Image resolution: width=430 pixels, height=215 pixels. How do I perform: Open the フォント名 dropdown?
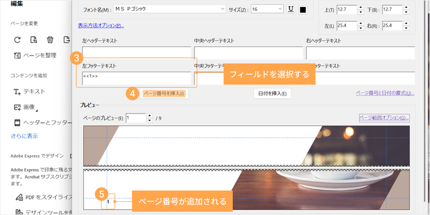170,9
